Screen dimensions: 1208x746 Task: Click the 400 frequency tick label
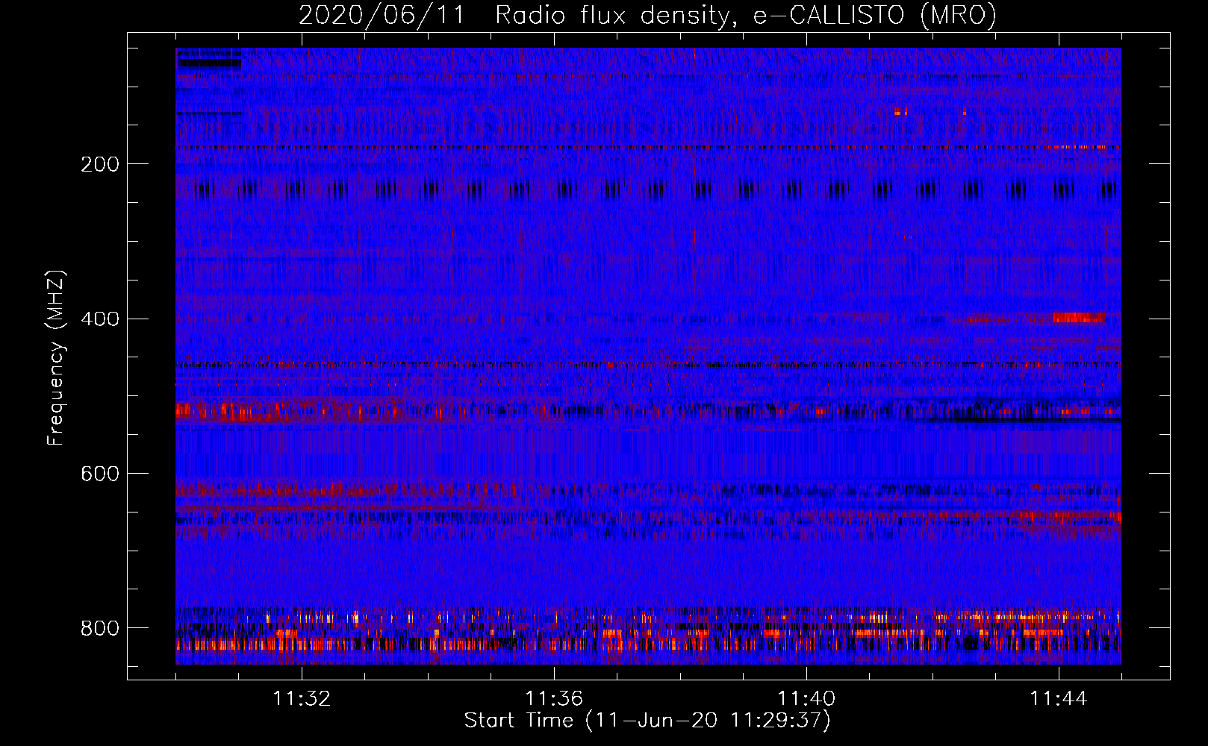pyautogui.click(x=99, y=319)
